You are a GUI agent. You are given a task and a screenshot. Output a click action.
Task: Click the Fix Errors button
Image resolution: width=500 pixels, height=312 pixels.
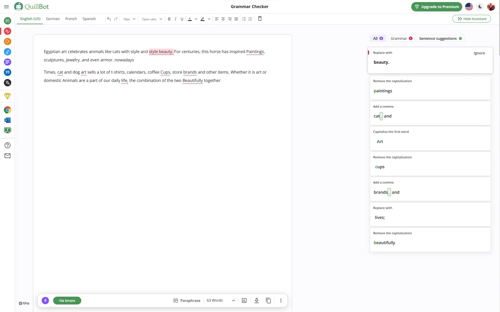(x=67, y=301)
